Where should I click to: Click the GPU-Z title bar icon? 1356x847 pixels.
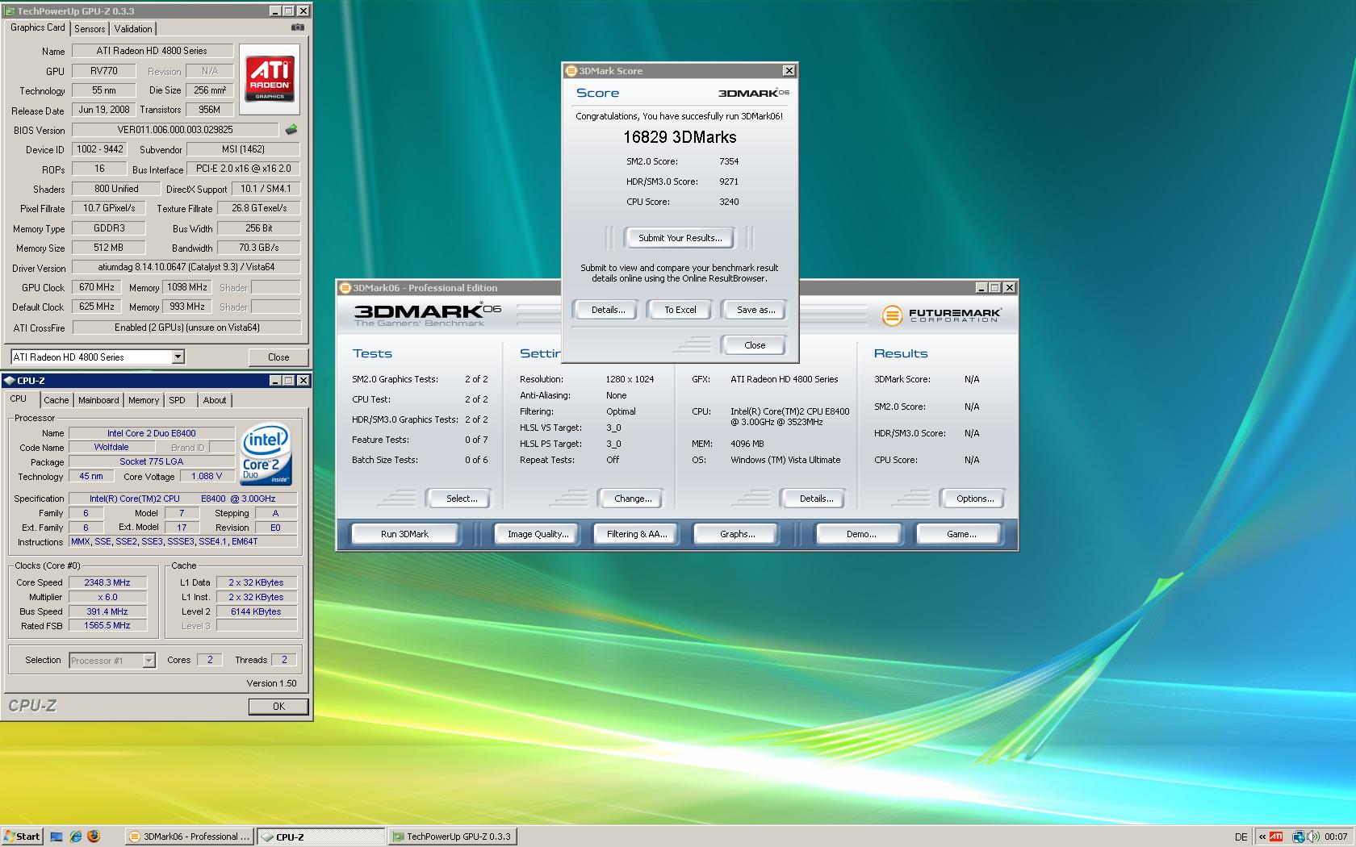10,11
